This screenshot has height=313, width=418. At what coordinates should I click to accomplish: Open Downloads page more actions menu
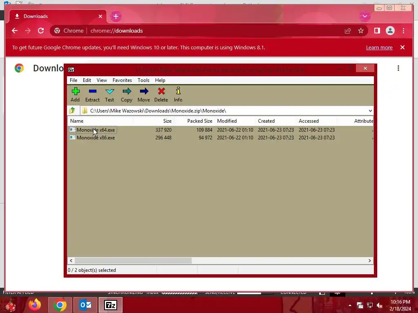(x=398, y=68)
